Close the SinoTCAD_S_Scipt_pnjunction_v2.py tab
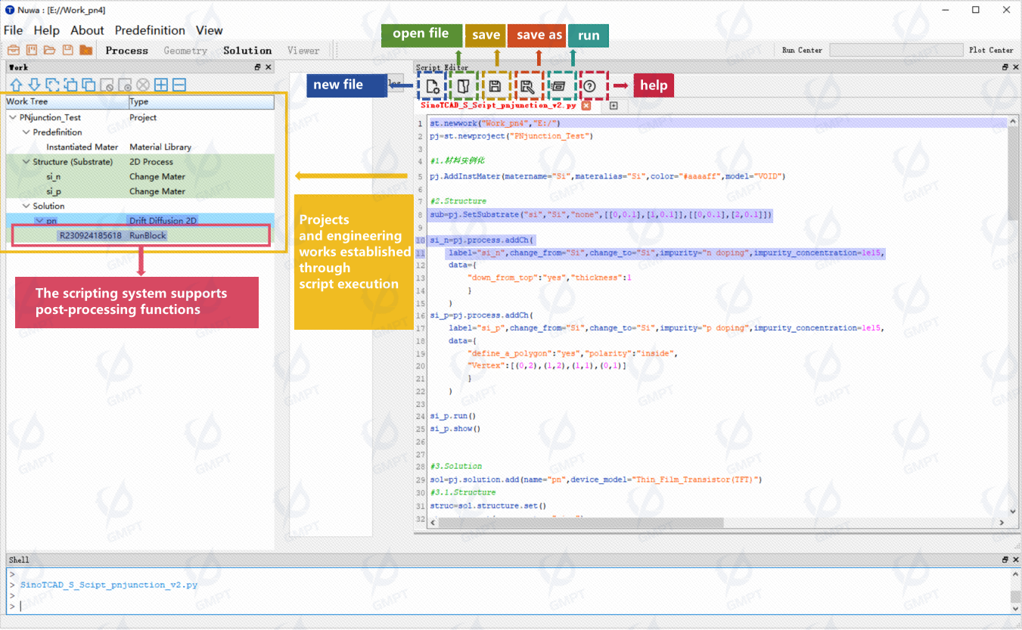Screen dimensions: 1022x630 click(586, 106)
